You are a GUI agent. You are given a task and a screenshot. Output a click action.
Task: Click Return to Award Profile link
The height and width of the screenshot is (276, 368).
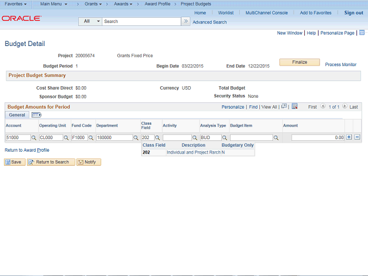click(x=27, y=150)
